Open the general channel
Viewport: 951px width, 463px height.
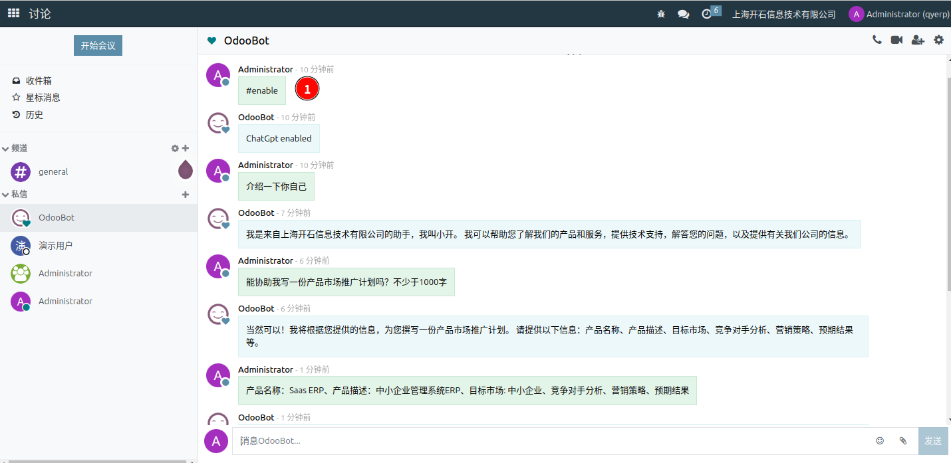[x=53, y=171]
